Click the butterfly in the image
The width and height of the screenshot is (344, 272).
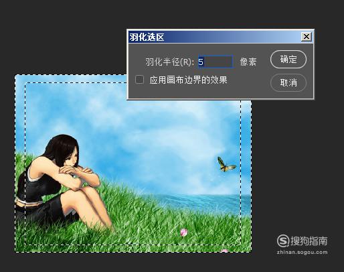[226, 165]
